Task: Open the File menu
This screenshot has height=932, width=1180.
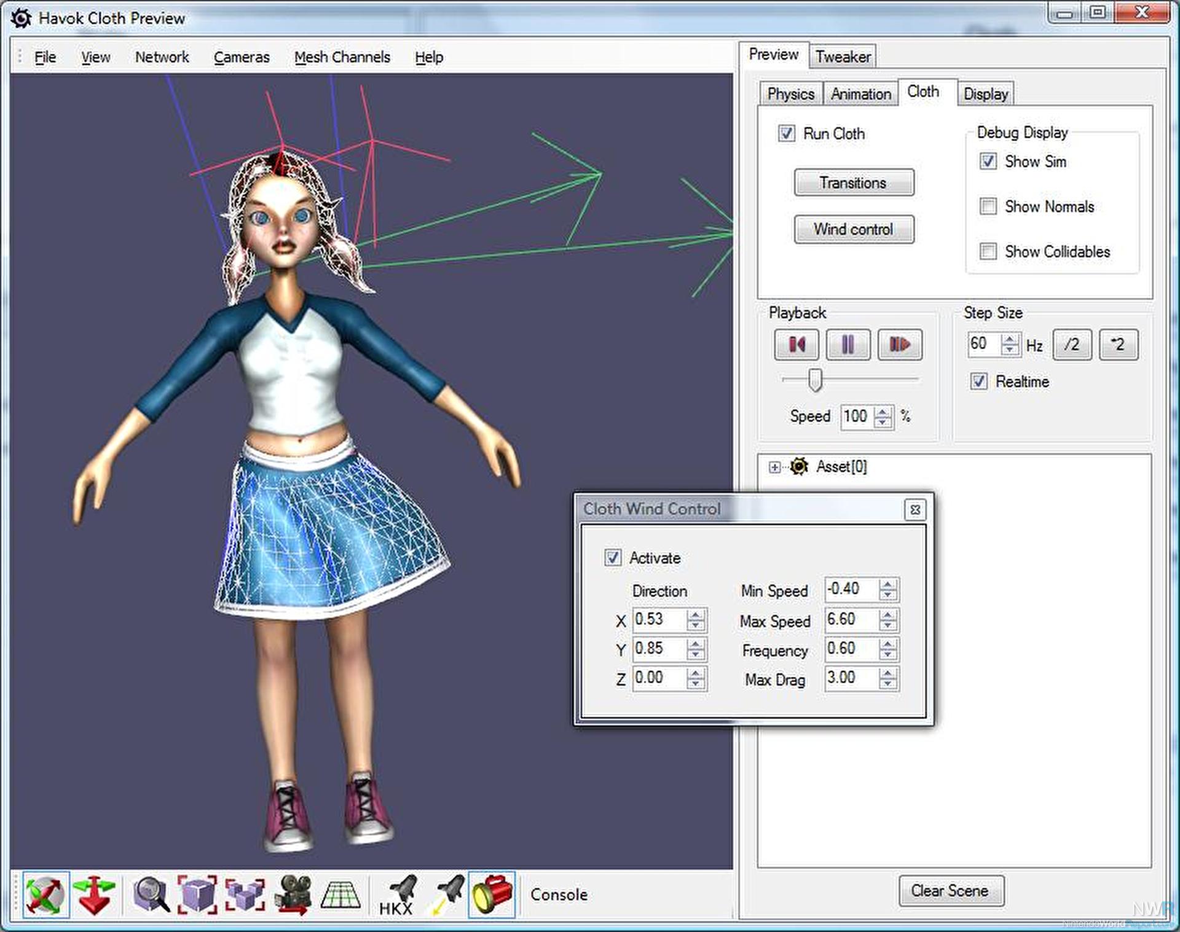Action: [x=45, y=57]
